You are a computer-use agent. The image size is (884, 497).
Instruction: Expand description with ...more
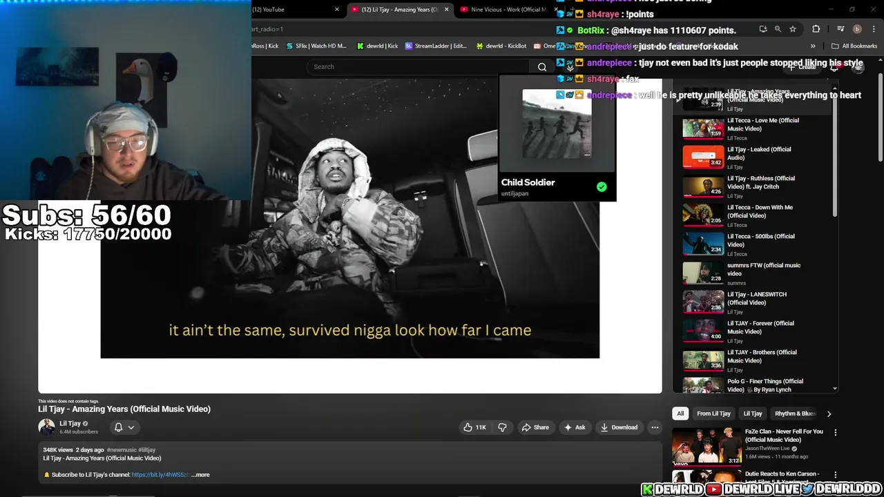tap(200, 475)
